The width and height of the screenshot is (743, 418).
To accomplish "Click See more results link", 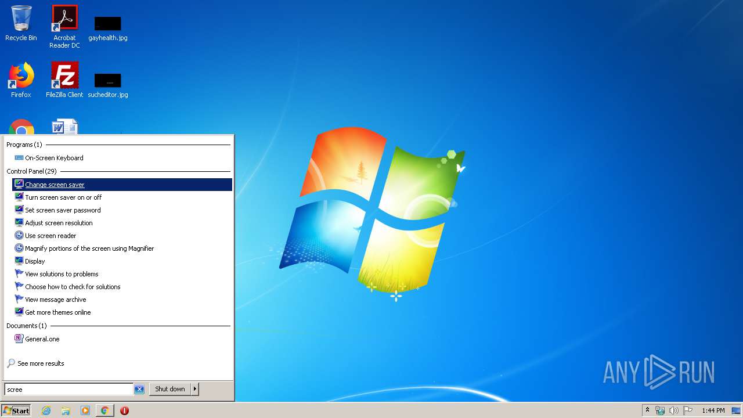I will (41, 363).
